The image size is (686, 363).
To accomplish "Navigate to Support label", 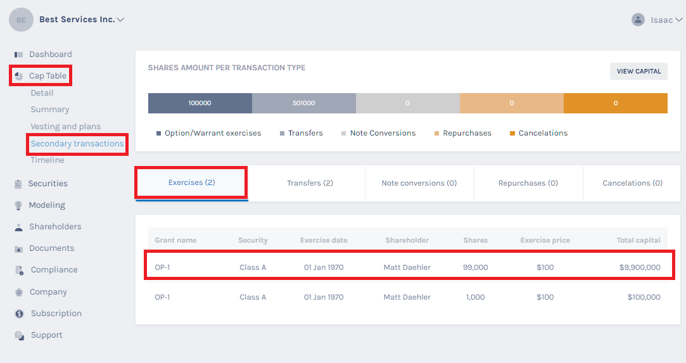I will pos(46,335).
